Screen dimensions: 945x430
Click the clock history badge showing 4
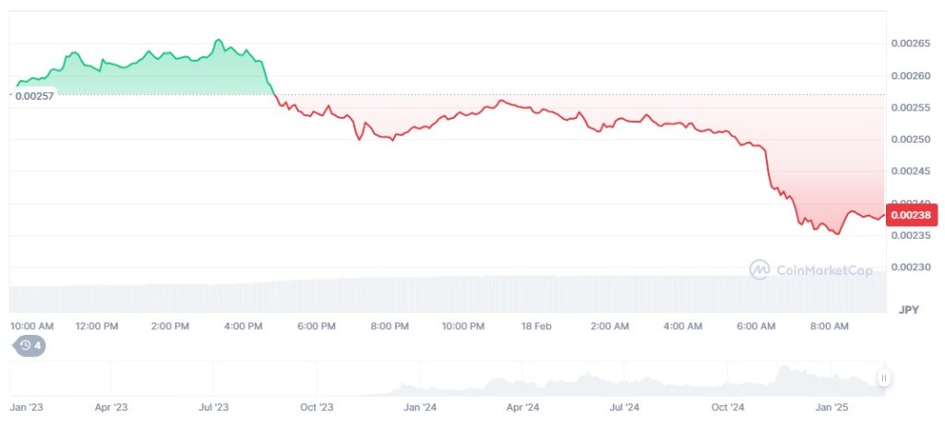[30, 345]
